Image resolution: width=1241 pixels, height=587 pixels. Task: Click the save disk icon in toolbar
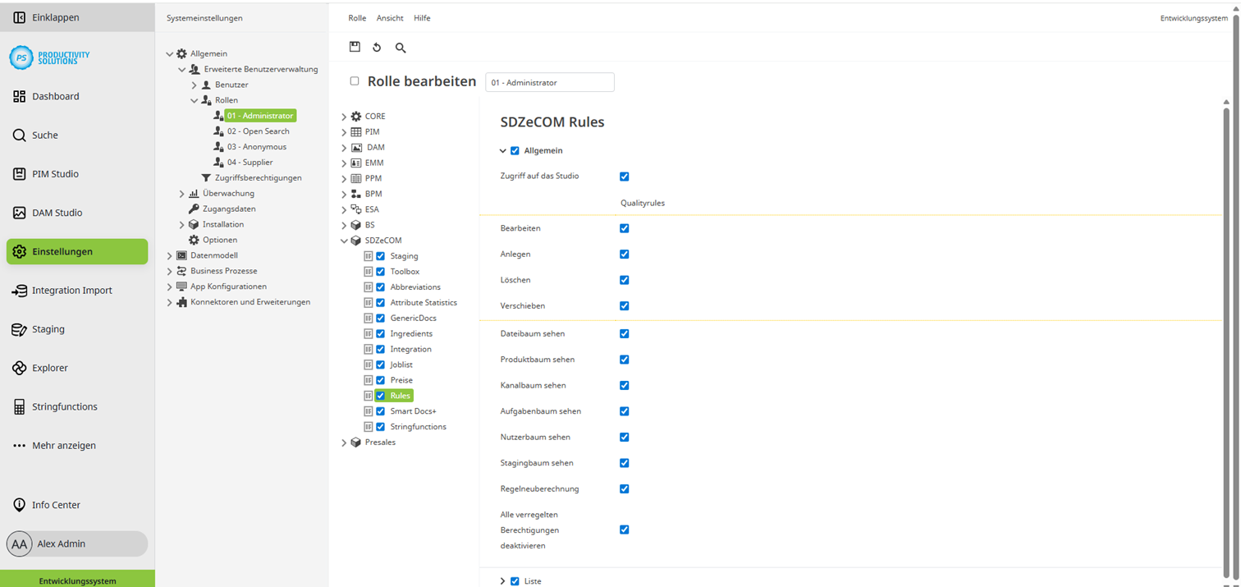[x=355, y=48]
